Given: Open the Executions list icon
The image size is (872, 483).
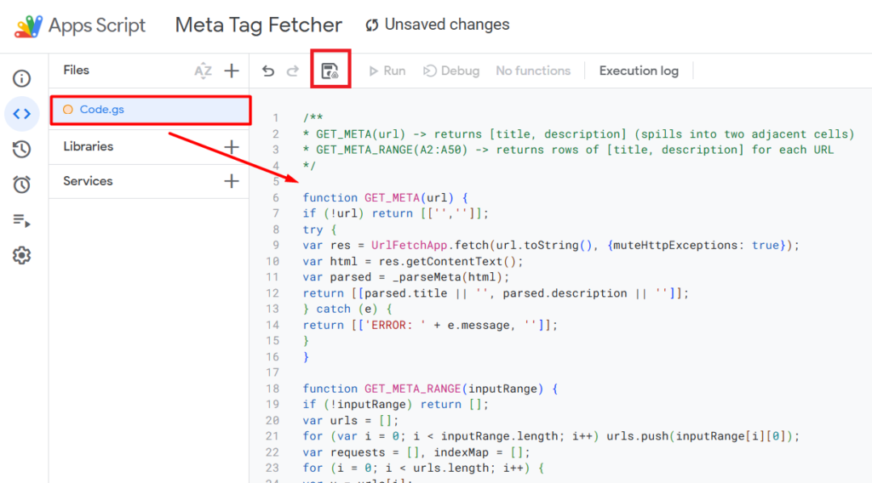Looking at the screenshot, I should 21,220.
